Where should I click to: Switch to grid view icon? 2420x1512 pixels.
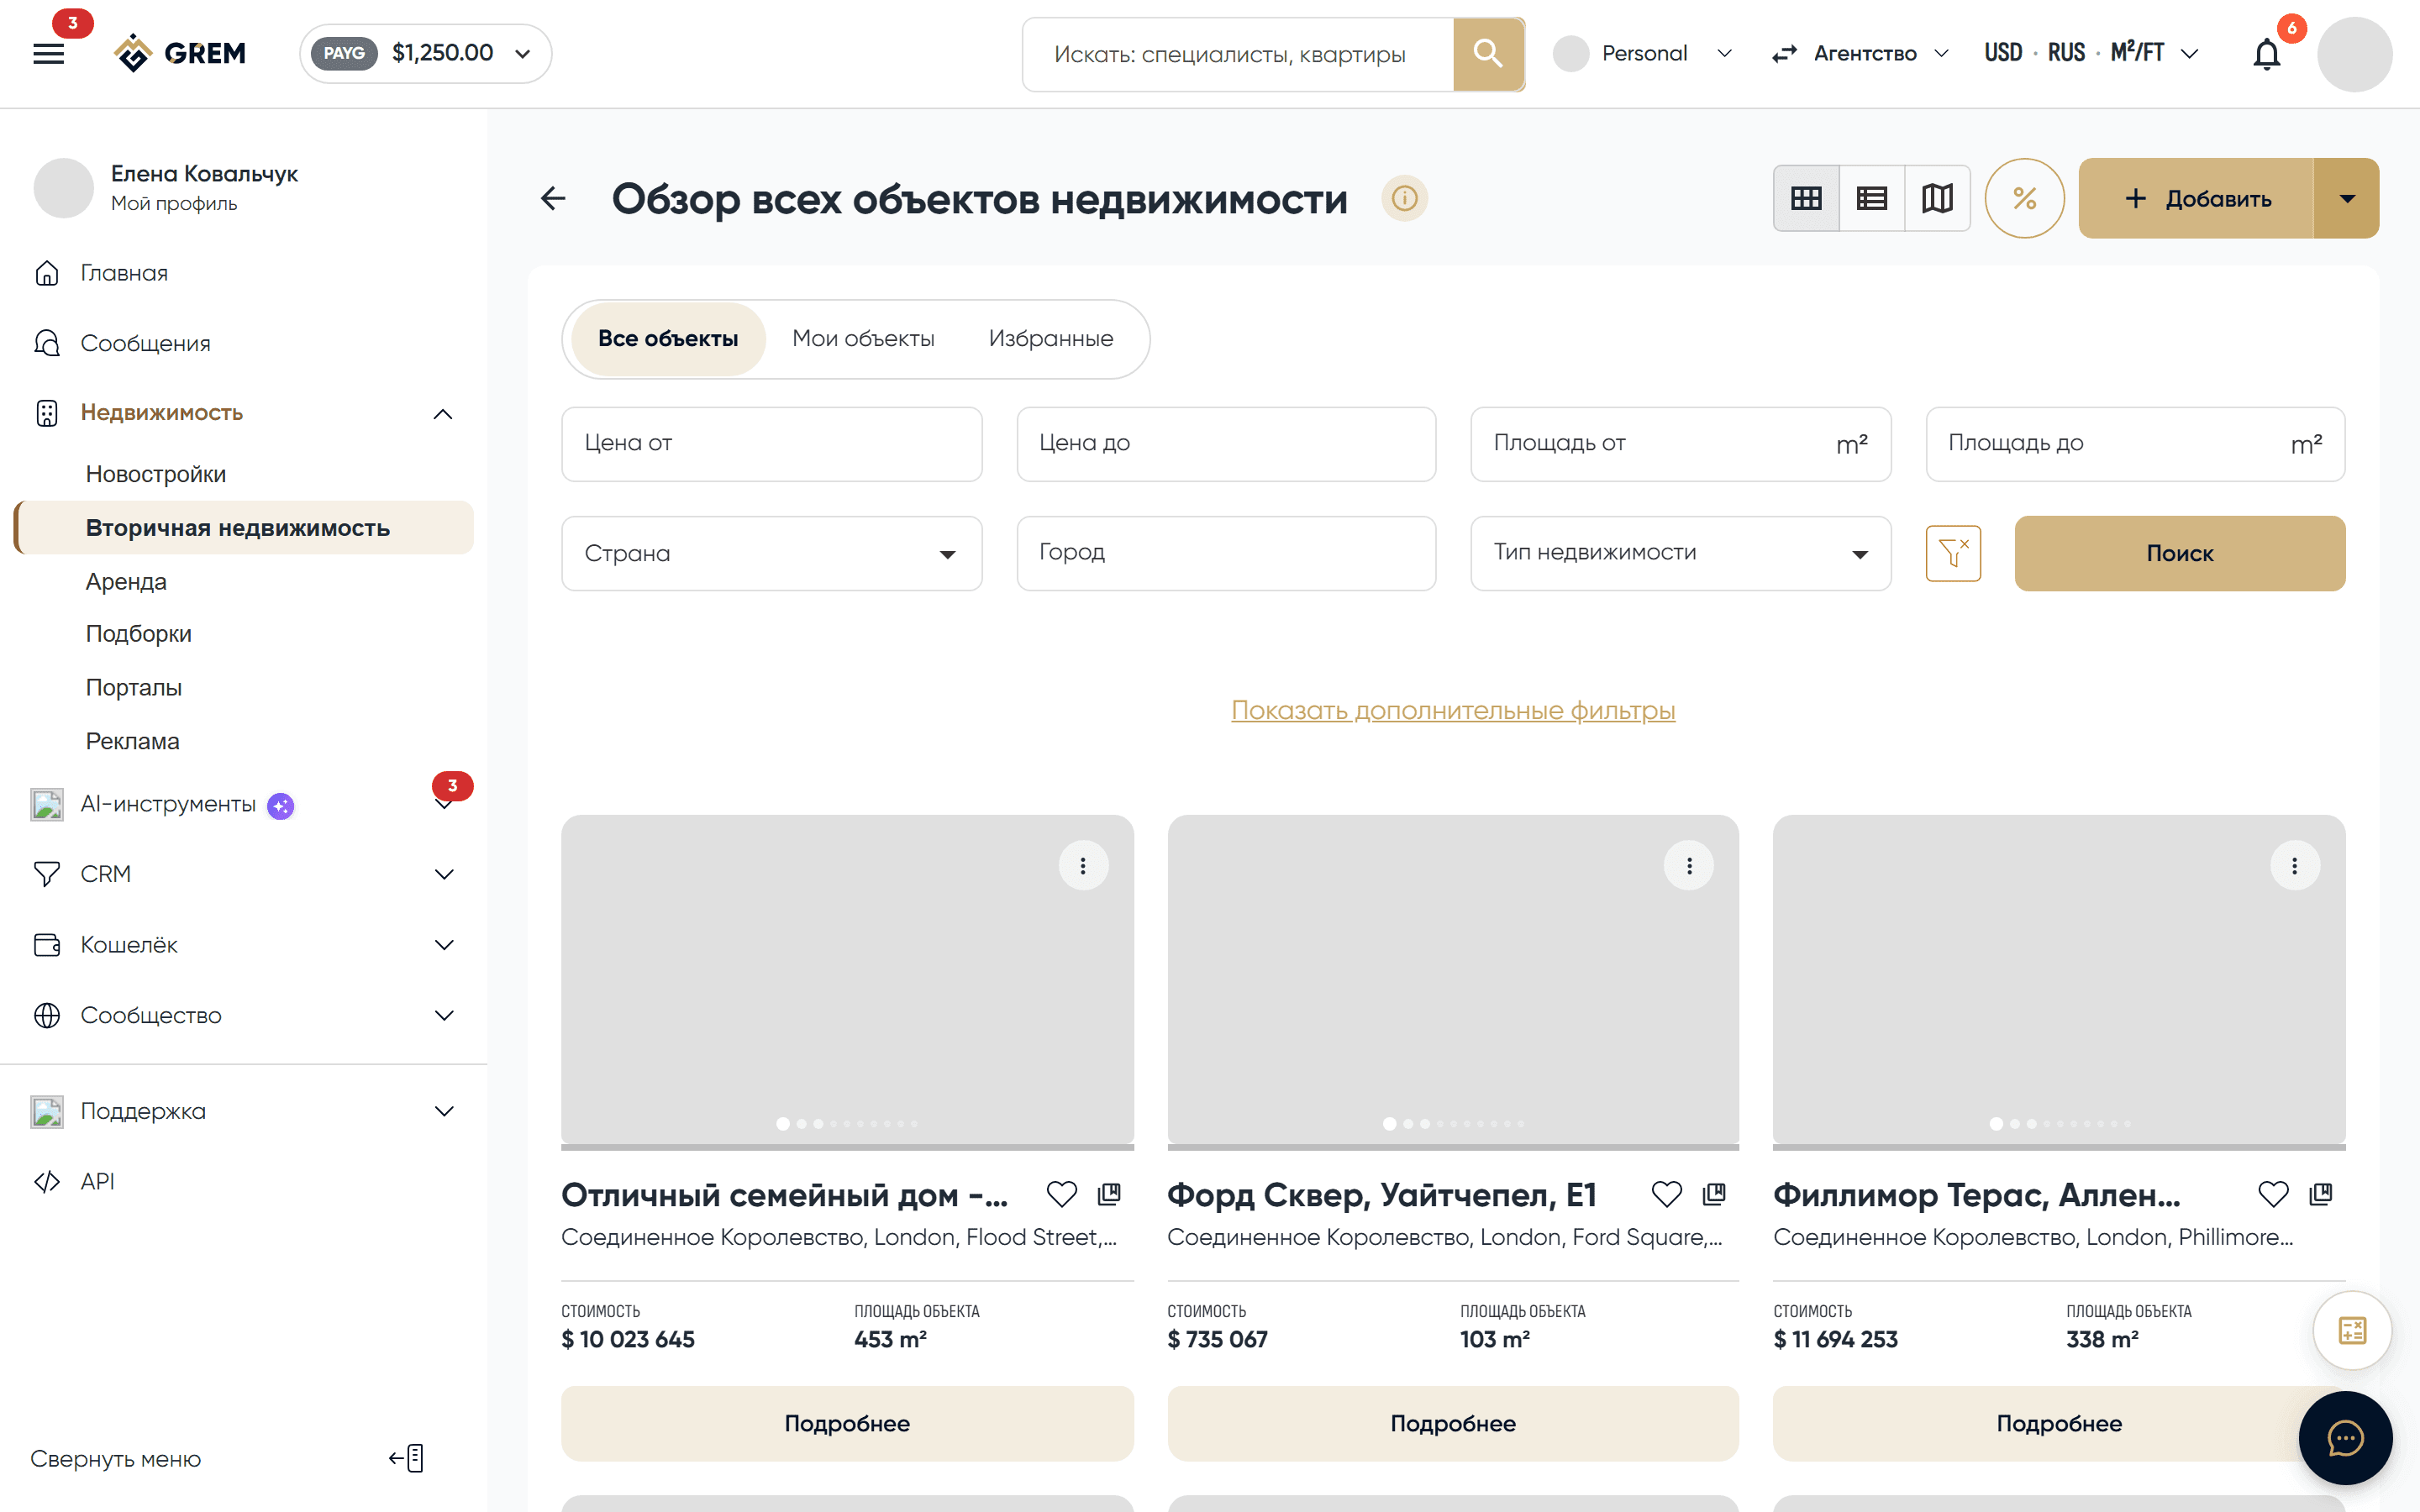(x=1806, y=198)
